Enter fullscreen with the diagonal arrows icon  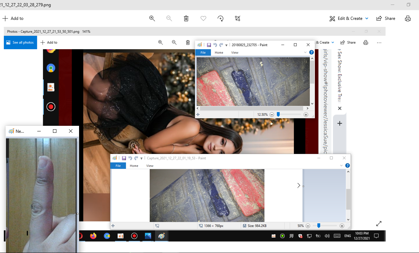[379, 223]
